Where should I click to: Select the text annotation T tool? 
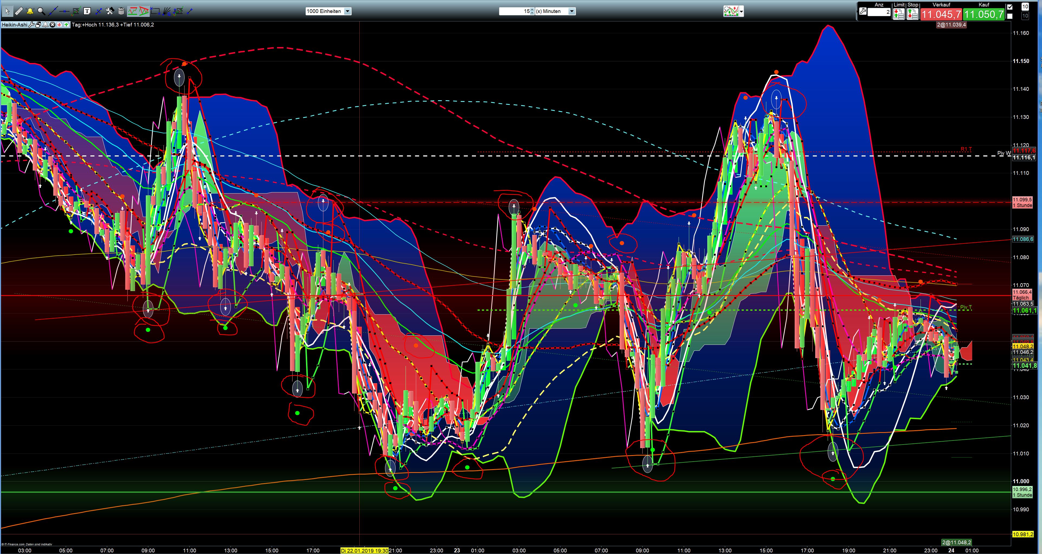click(87, 11)
